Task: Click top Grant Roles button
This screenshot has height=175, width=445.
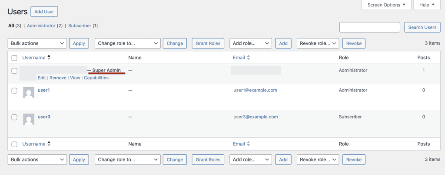Action: coord(208,43)
